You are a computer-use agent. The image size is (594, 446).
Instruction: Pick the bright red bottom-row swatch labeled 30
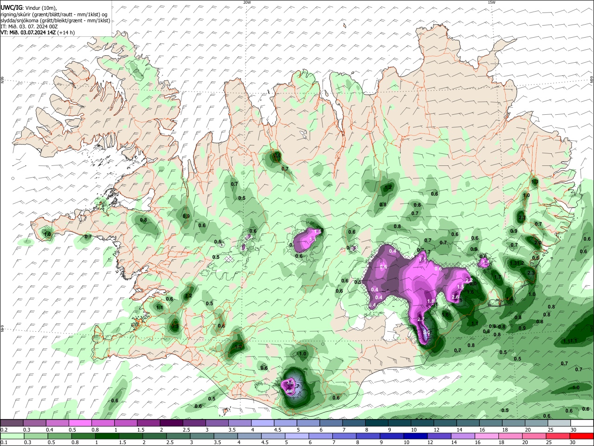tap(581, 436)
